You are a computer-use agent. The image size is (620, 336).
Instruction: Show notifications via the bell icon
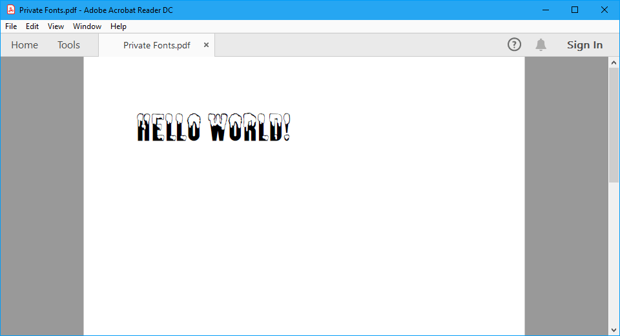pos(541,44)
